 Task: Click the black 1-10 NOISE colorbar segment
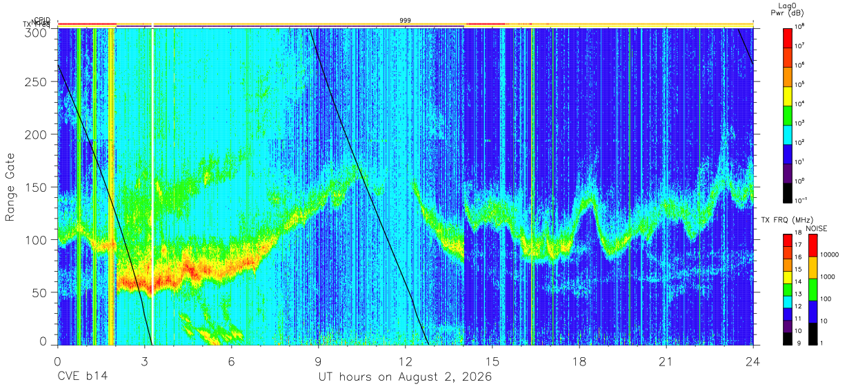coord(813,332)
